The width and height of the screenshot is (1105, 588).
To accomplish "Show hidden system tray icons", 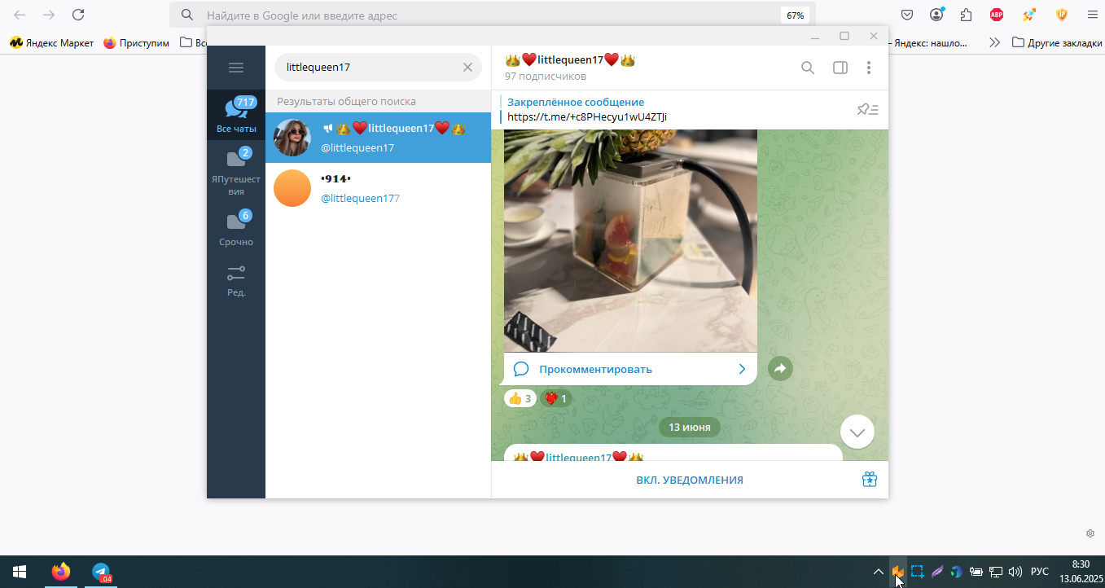I will (x=878, y=572).
